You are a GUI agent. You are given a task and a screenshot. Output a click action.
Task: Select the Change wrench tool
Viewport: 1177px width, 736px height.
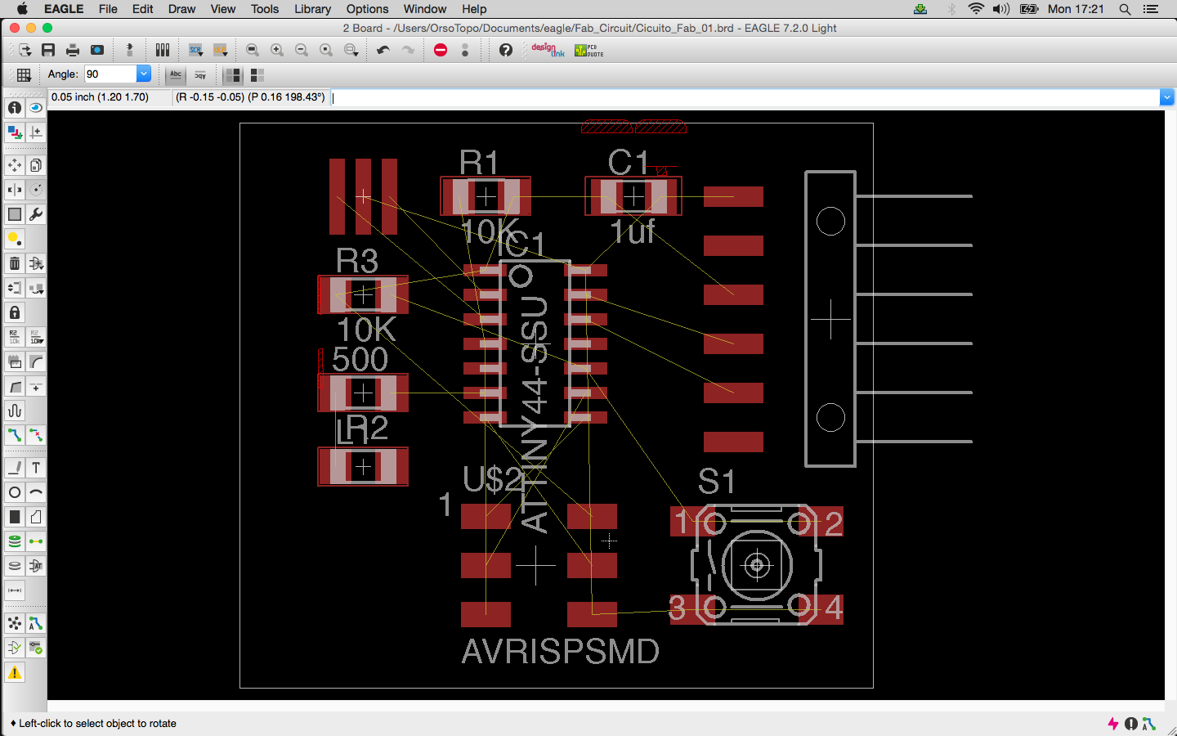(36, 214)
